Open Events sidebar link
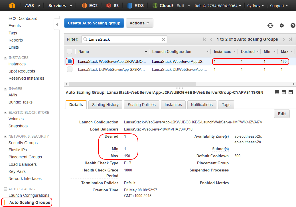 [x=15, y=26]
